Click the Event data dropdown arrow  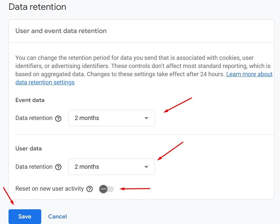pos(146,118)
